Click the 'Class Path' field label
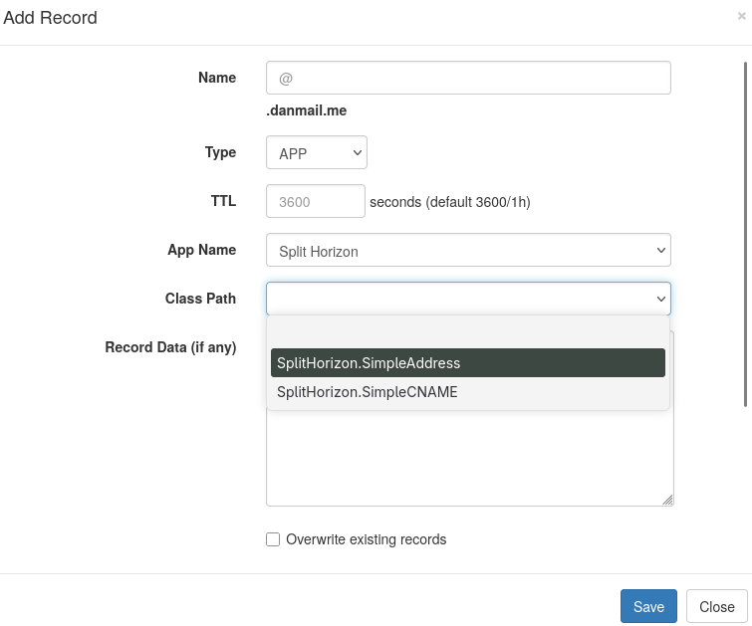 [200, 299]
